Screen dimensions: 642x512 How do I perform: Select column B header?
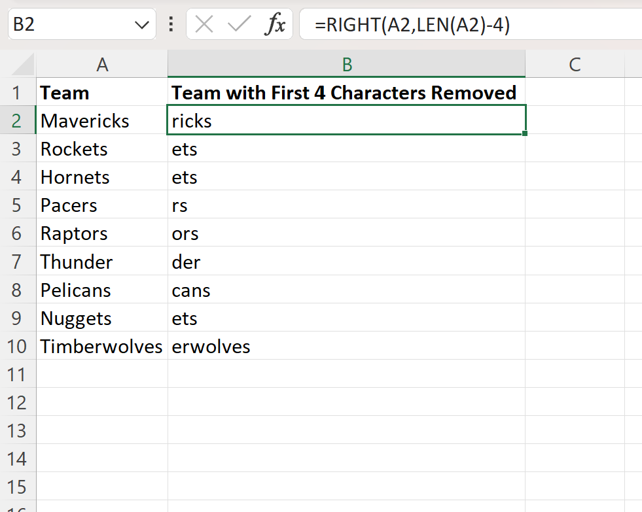pos(347,63)
